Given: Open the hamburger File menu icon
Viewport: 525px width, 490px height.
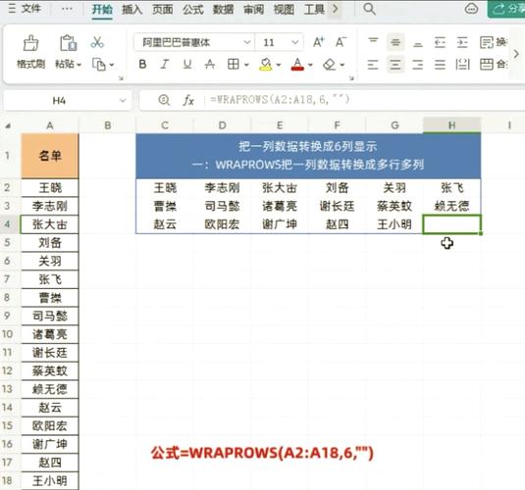Looking at the screenshot, I should [12, 9].
